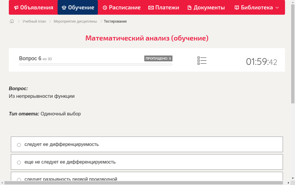Viewport: 295px width, 185px height.
Task: Open the question list overview icon
Action: tap(202, 60)
